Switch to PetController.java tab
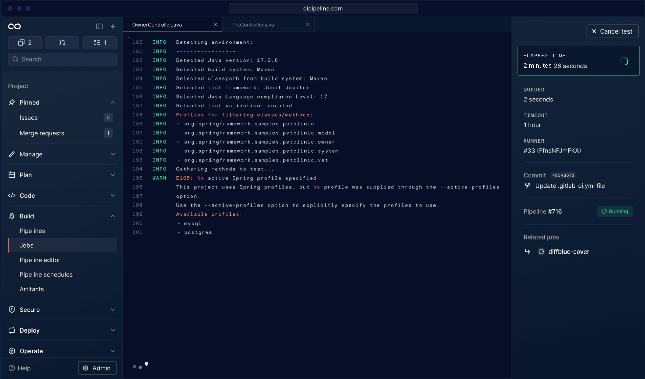Viewport: 645px width, 379px height. click(x=253, y=25)
